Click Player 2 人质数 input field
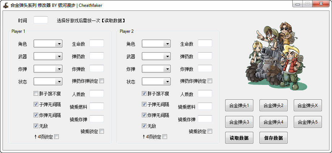 coord(205,94)
